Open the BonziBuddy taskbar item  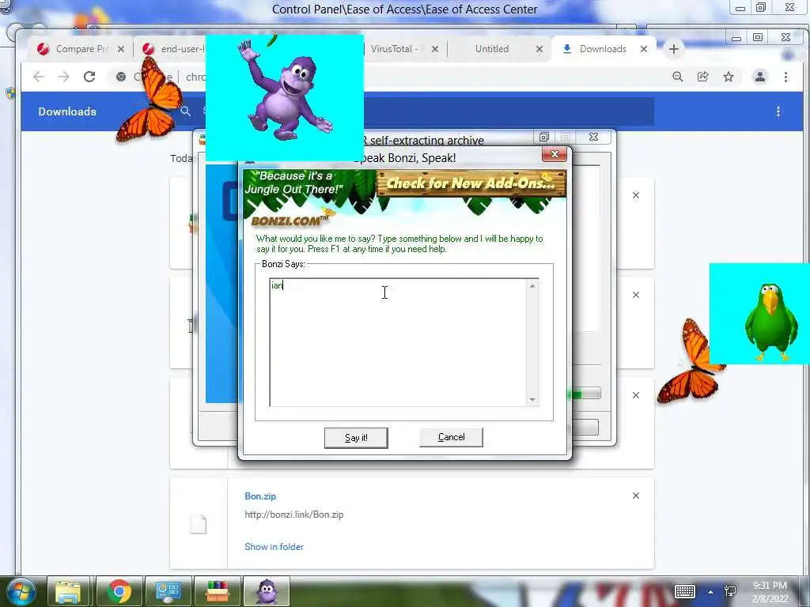tap(267, 591)
